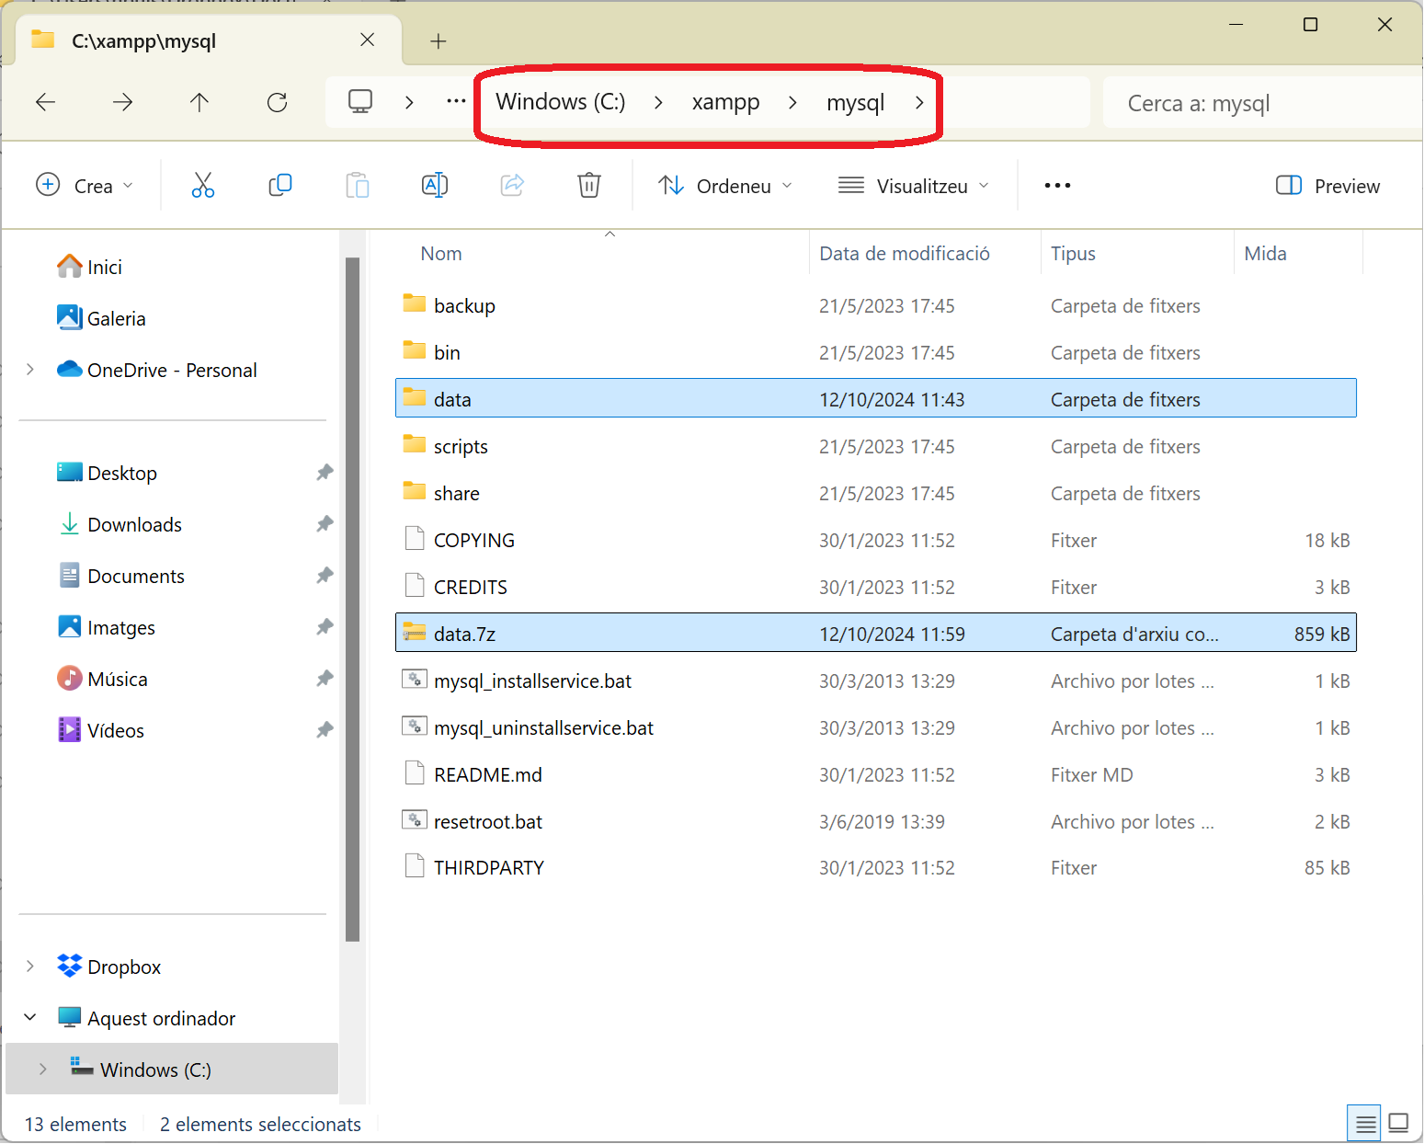The width and height of the screenshot is (1424, 1144).
Task: Open a new tab with plus icon
Action: (439, 41)
